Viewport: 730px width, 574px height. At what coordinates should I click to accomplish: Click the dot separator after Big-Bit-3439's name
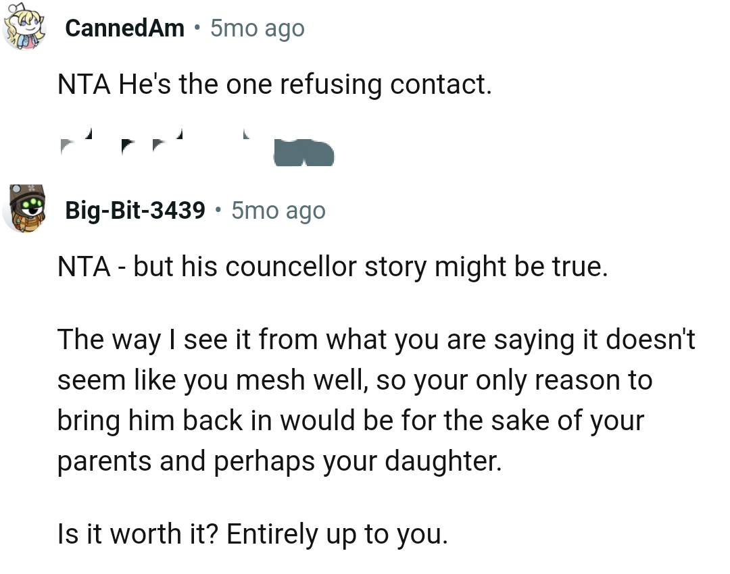(218, 211)
